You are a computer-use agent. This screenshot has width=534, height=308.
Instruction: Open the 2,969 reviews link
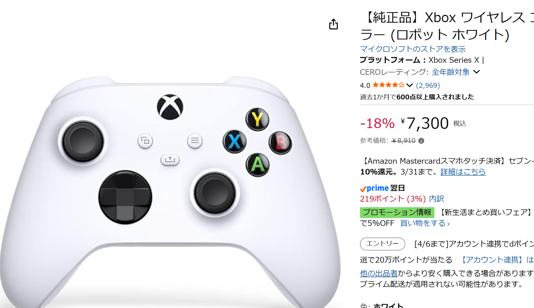point(428,85)
